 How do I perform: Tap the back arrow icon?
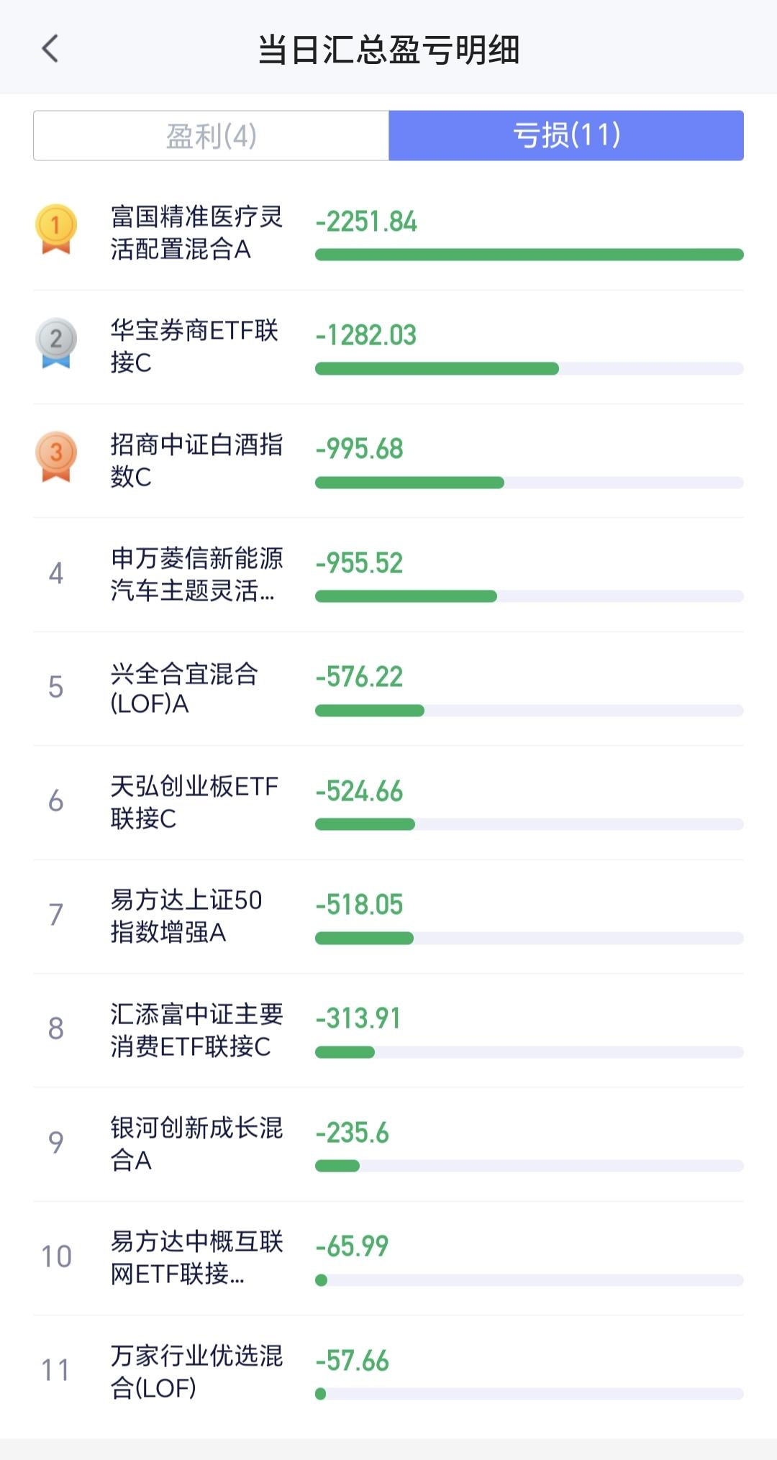(x=50, y=49)
